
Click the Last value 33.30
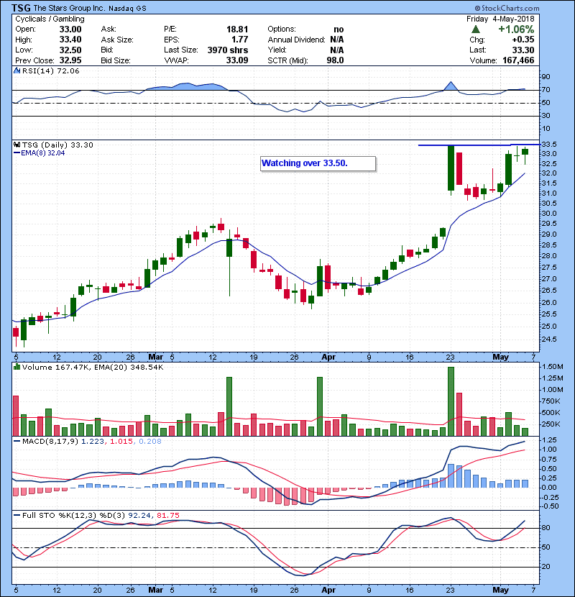tap(523, 50)
